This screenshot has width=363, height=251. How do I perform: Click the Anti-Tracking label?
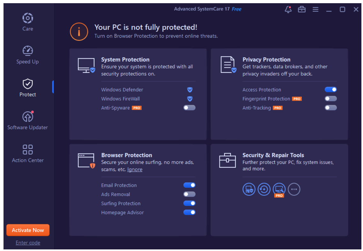[x=256, y=108]
